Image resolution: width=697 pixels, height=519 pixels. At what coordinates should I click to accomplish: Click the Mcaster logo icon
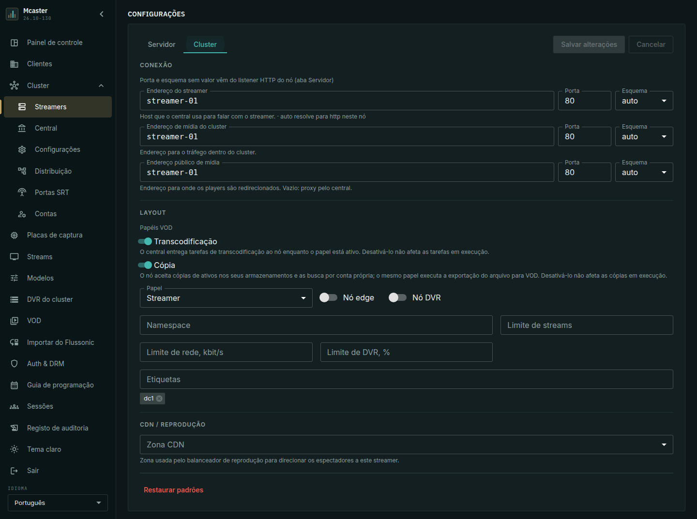12,14
